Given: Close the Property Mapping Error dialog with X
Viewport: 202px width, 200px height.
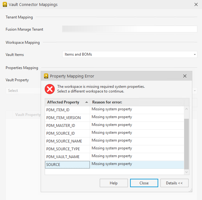Looking at the screenshot, I should 185,76.
